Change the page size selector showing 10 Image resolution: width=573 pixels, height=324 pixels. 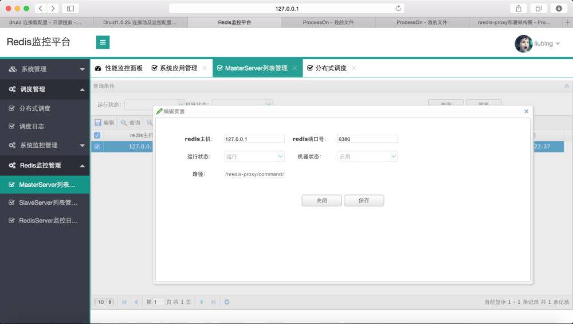click(104, 302)
